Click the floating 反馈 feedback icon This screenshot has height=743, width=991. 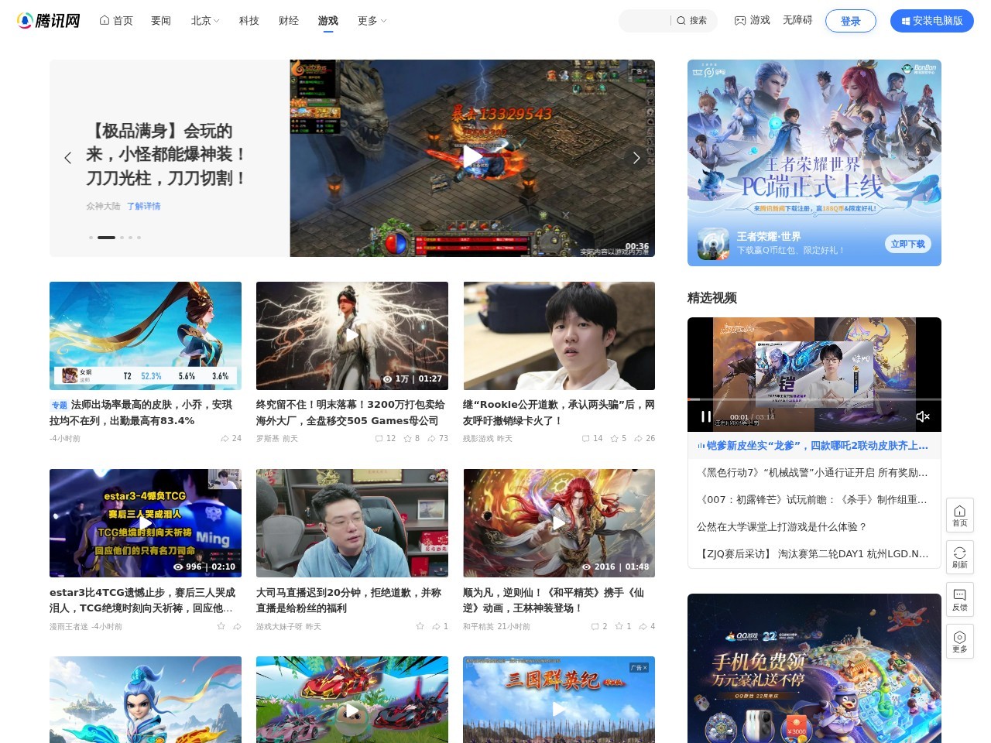pyautogui.click(x=959, y=600)
